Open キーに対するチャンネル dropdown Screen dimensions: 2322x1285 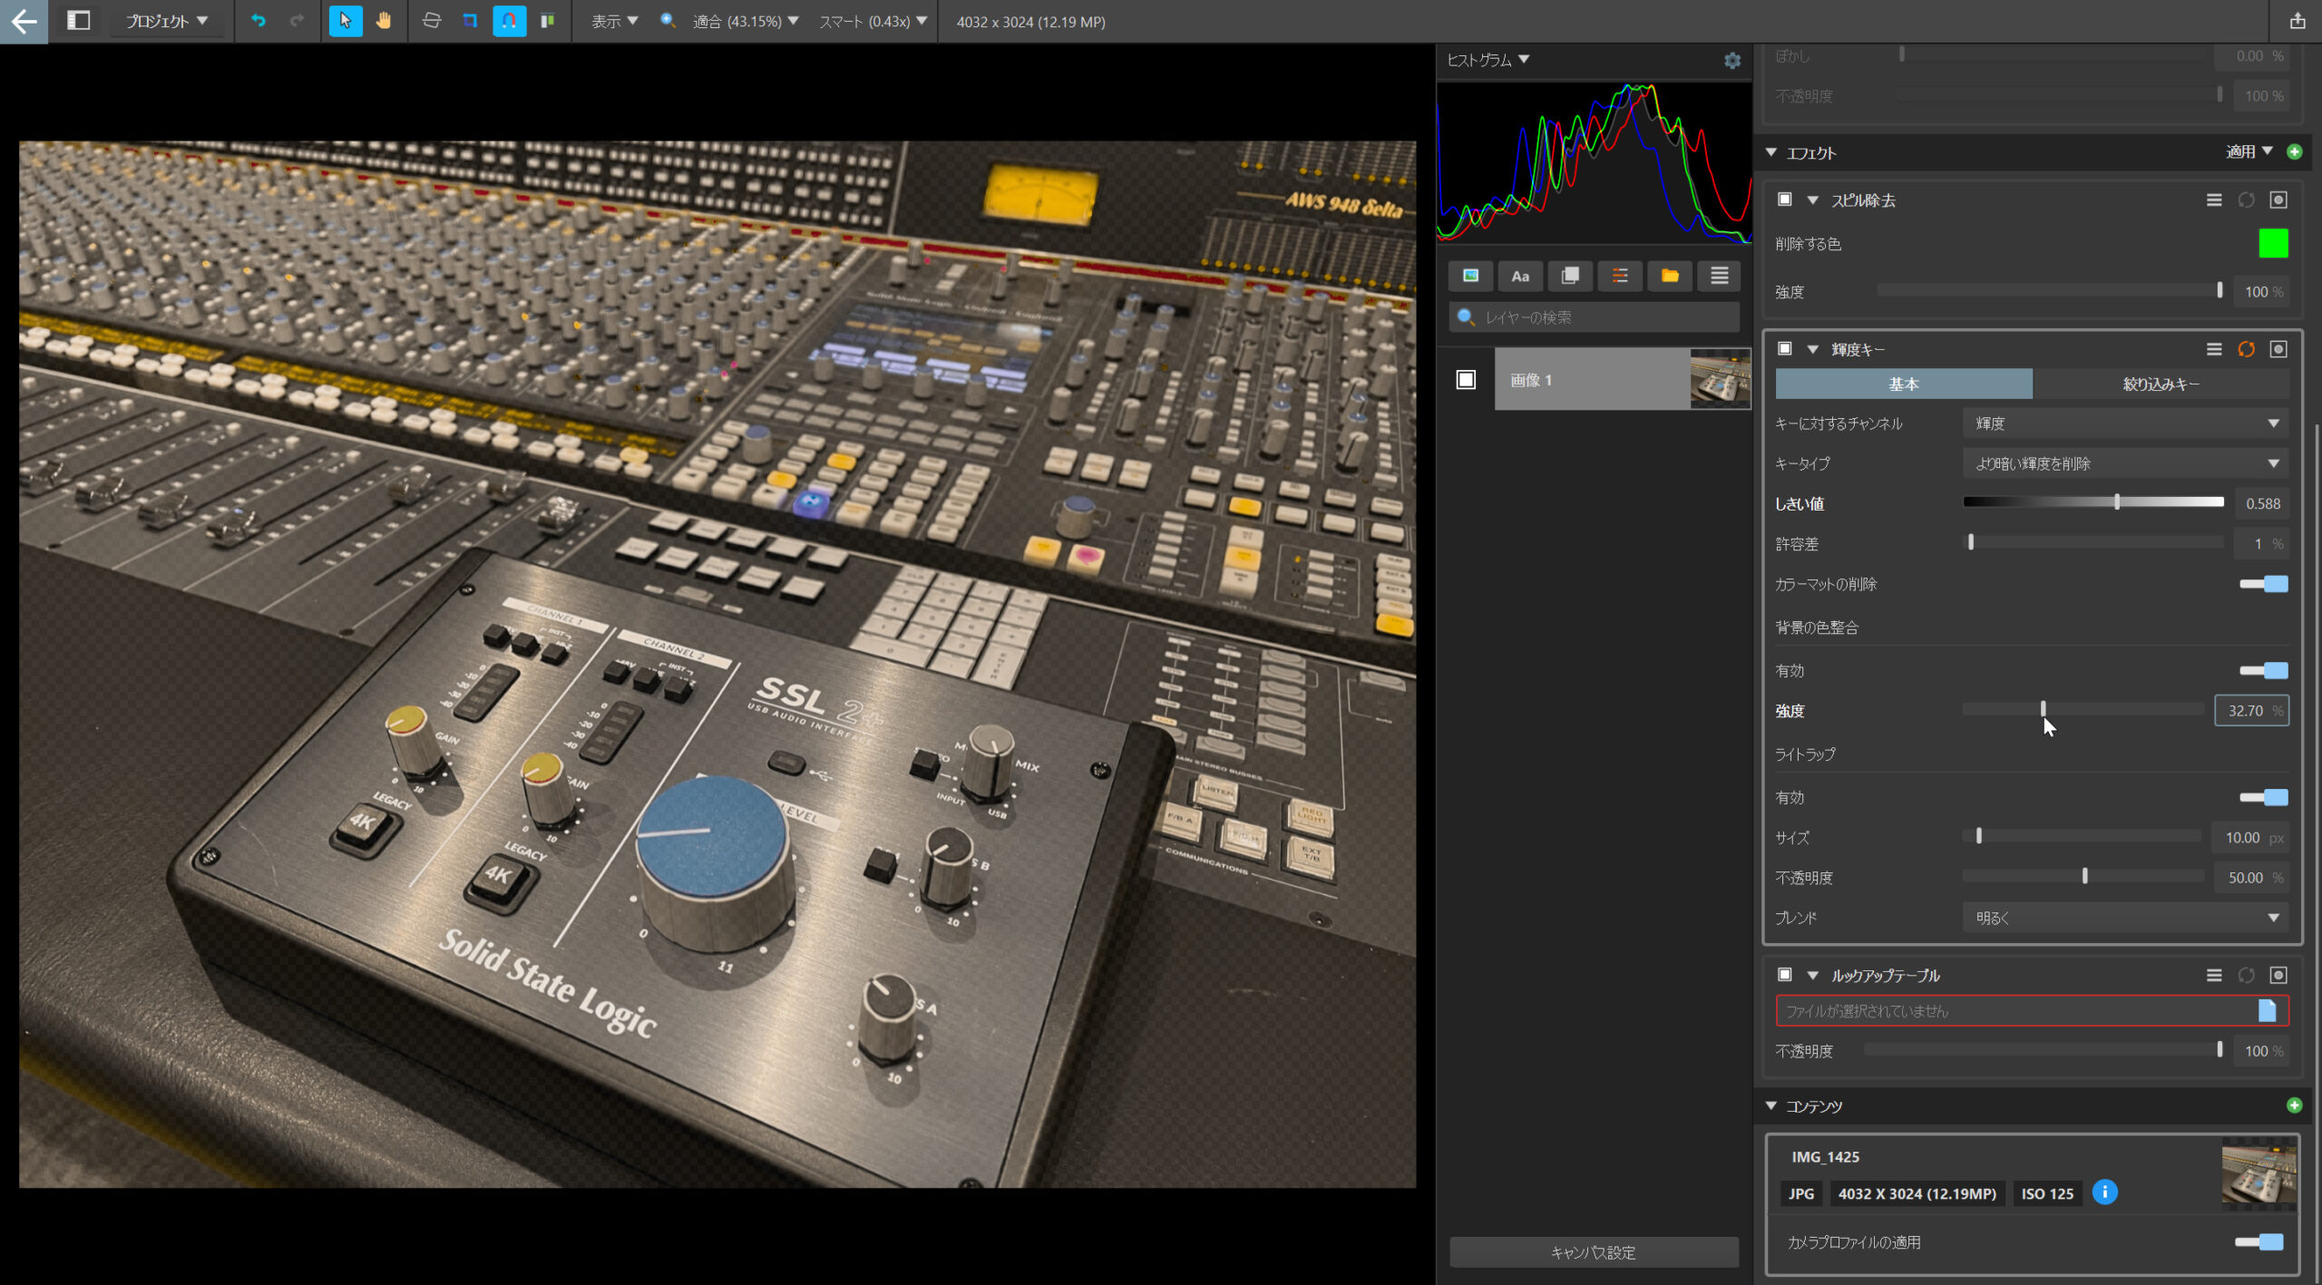click(2125, 423)
